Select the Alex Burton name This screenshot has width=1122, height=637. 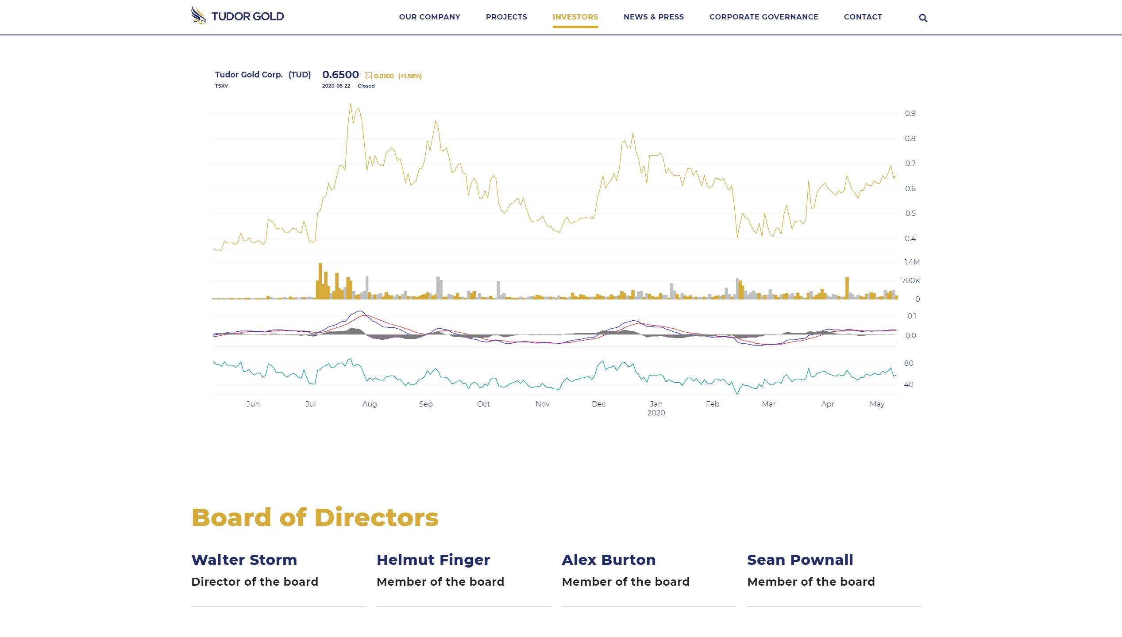[x=609, y=560]
